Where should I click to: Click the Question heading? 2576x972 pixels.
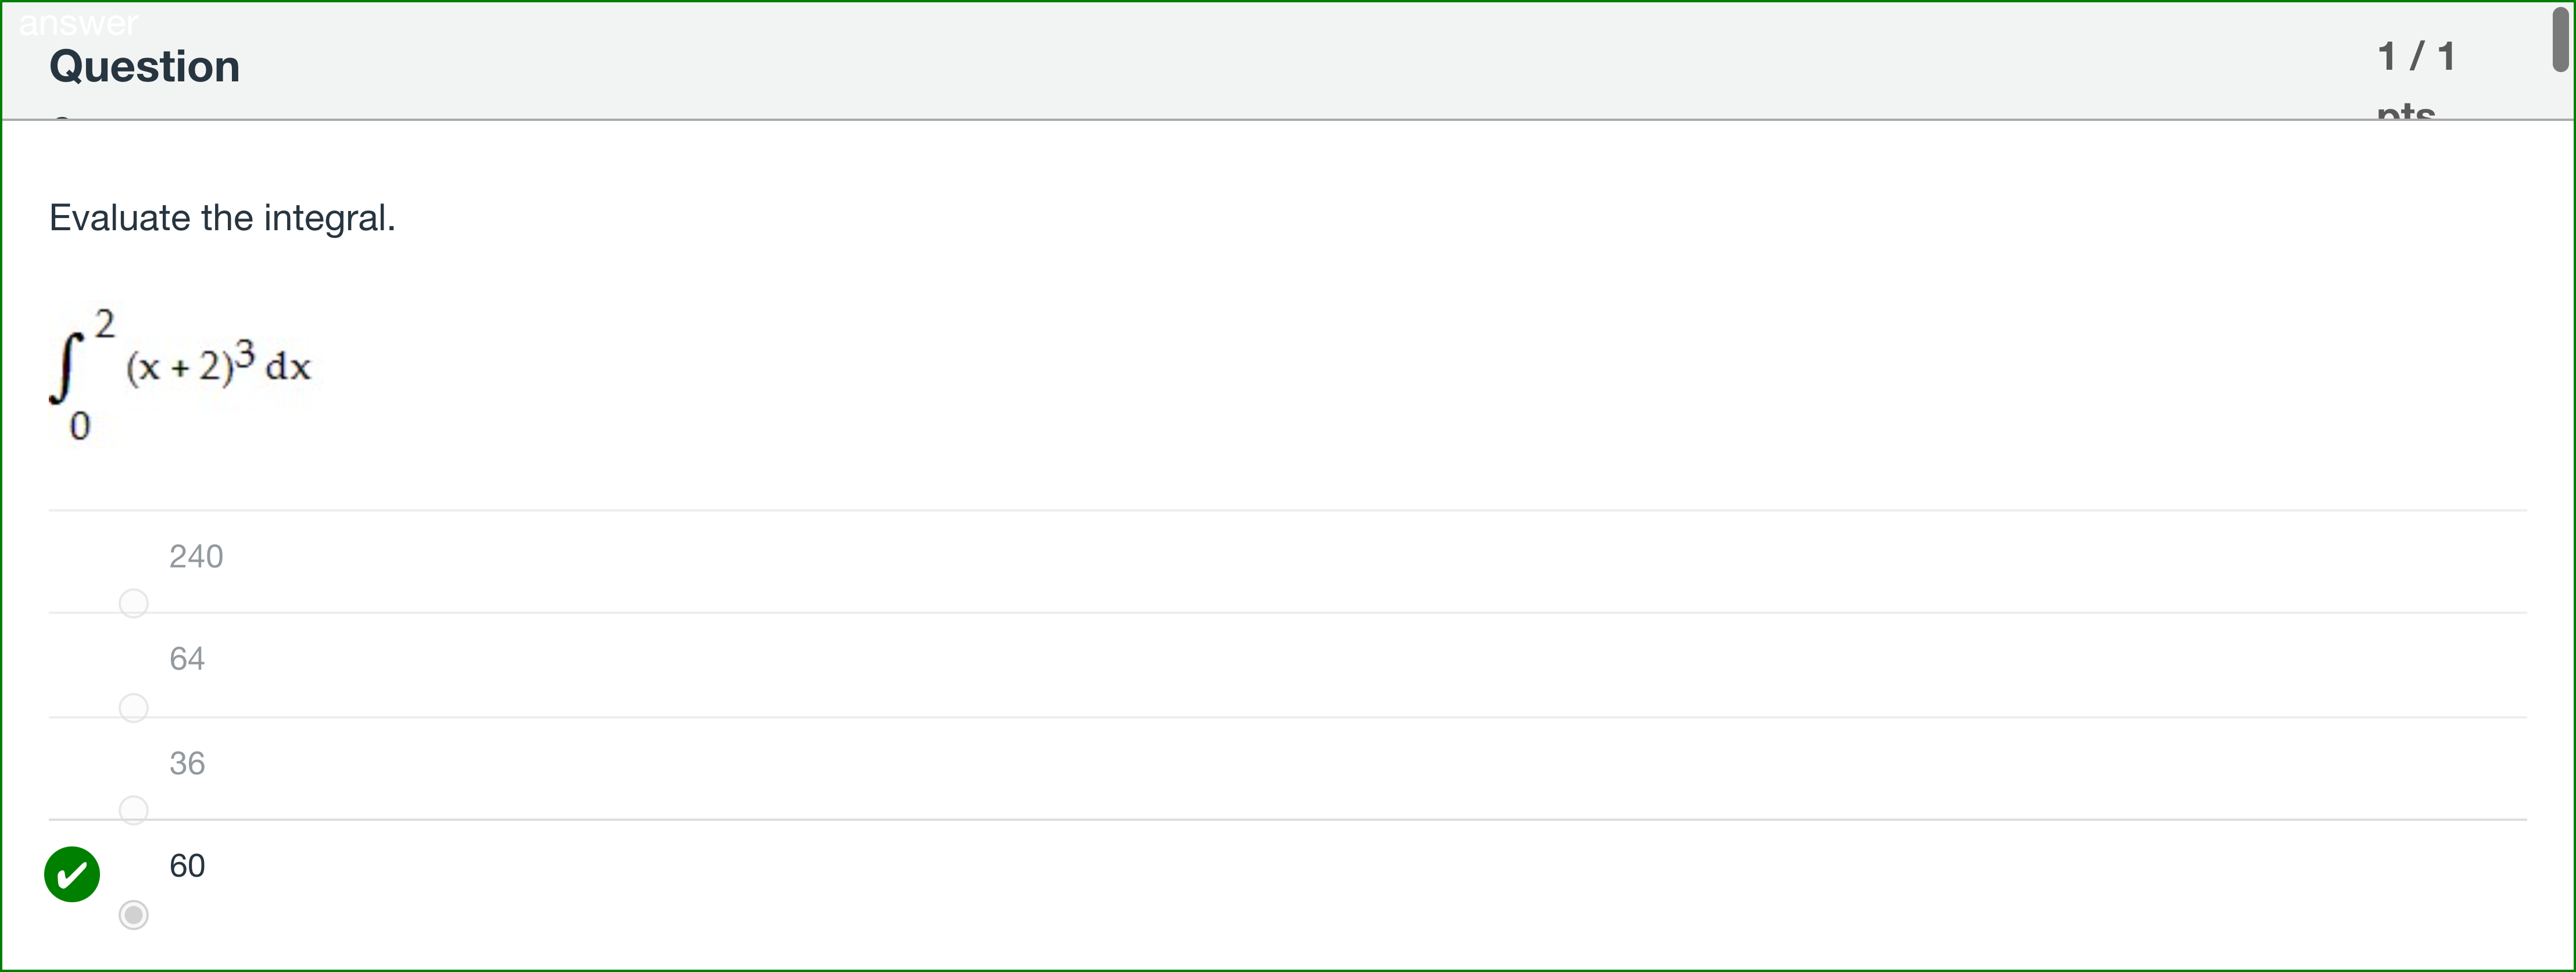(145, 66)
